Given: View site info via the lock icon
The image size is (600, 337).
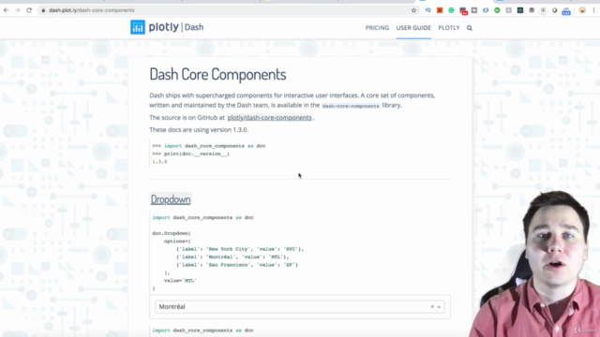Looking at the screenshot, I should click(x=43, y=10).
